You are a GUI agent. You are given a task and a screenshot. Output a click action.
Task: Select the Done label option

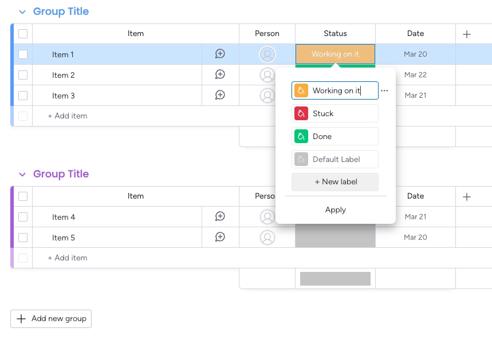(335, 136)
